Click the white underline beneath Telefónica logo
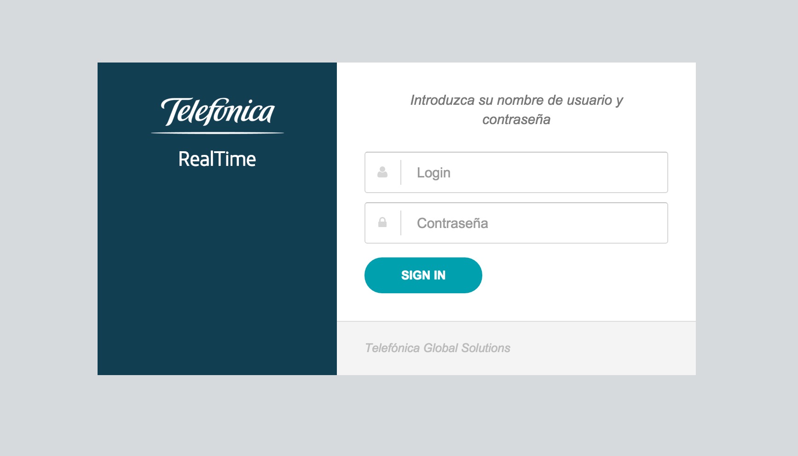The height and width of the screenshot is (456, 798). (x=217, y=133)
